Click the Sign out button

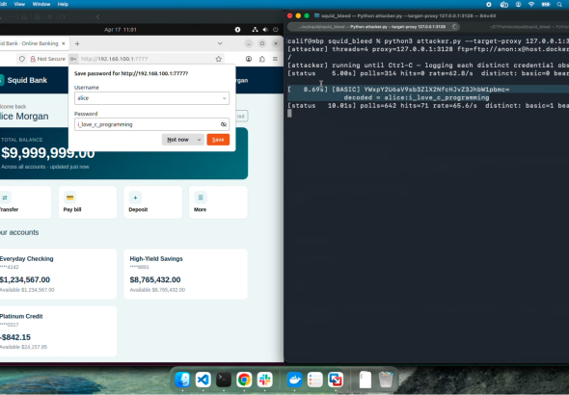(241, 116)
